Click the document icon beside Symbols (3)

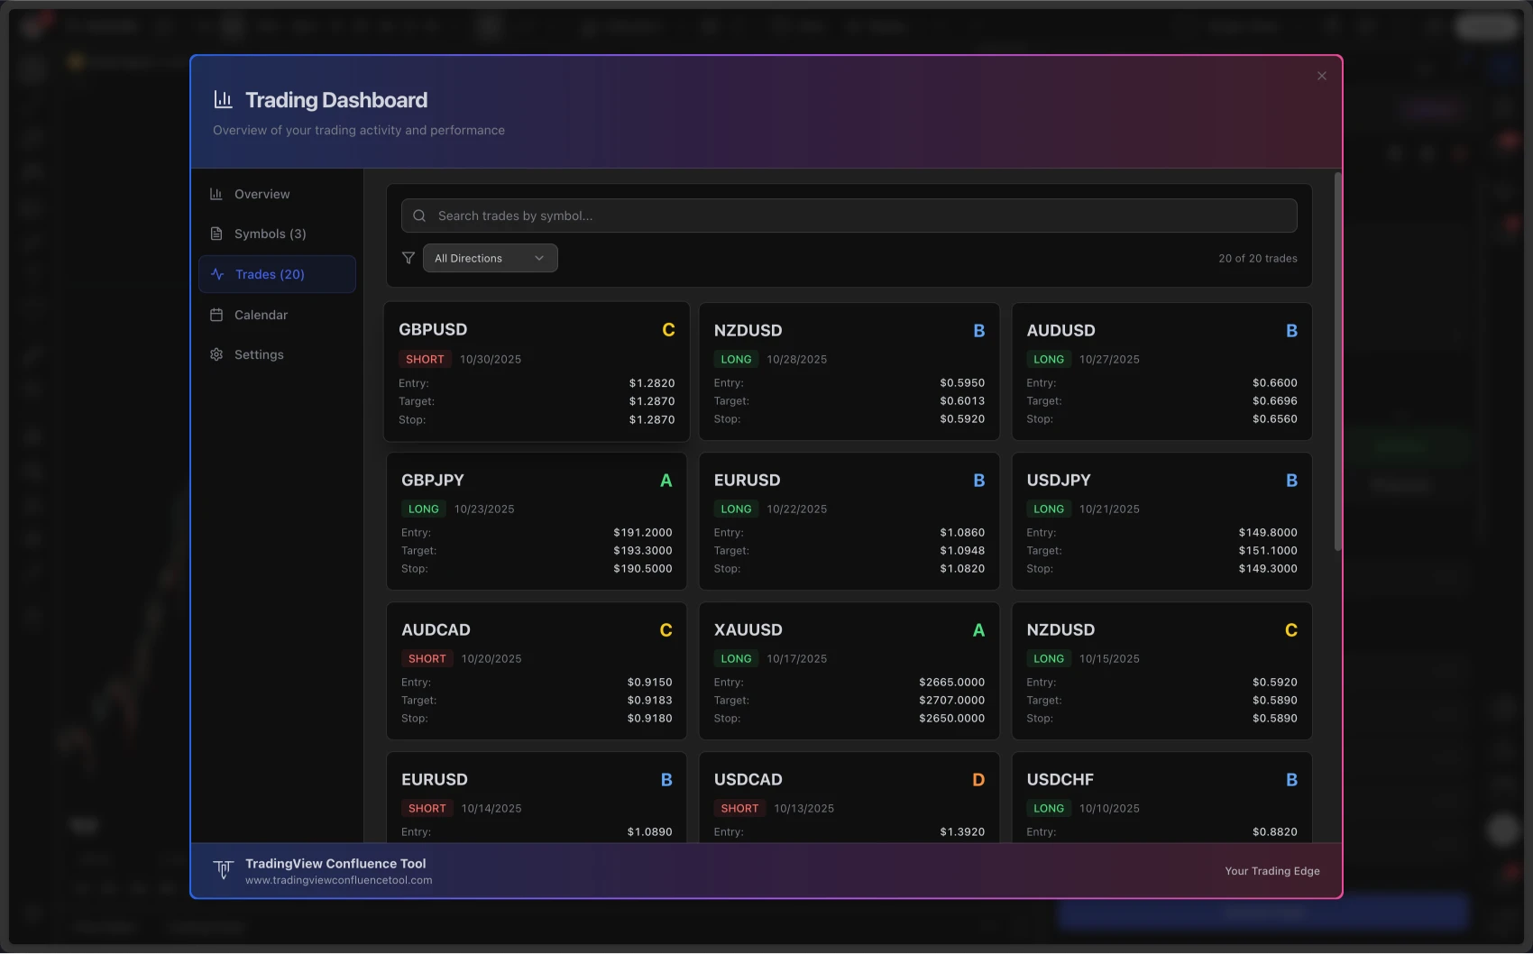click(x=216, y=233)
